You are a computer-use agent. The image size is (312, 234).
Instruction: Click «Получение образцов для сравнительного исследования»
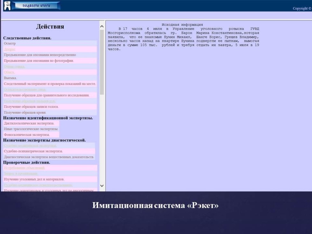click(x=46, y=95)
